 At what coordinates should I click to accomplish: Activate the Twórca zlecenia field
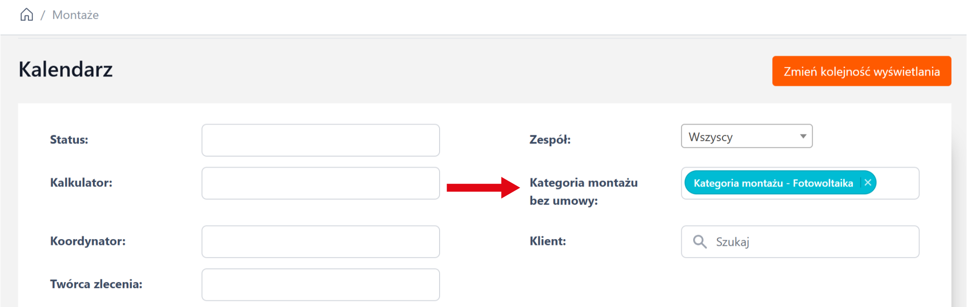tap(321, 284)
